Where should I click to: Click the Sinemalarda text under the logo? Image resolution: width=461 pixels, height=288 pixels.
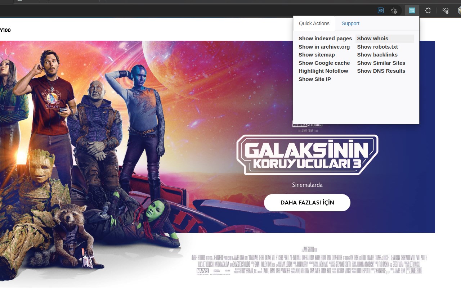307,185
